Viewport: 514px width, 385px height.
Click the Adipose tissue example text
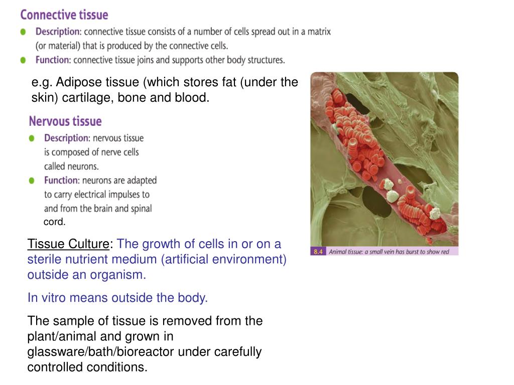[165, 90]
